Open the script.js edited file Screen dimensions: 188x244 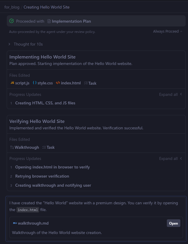[20, 83]
